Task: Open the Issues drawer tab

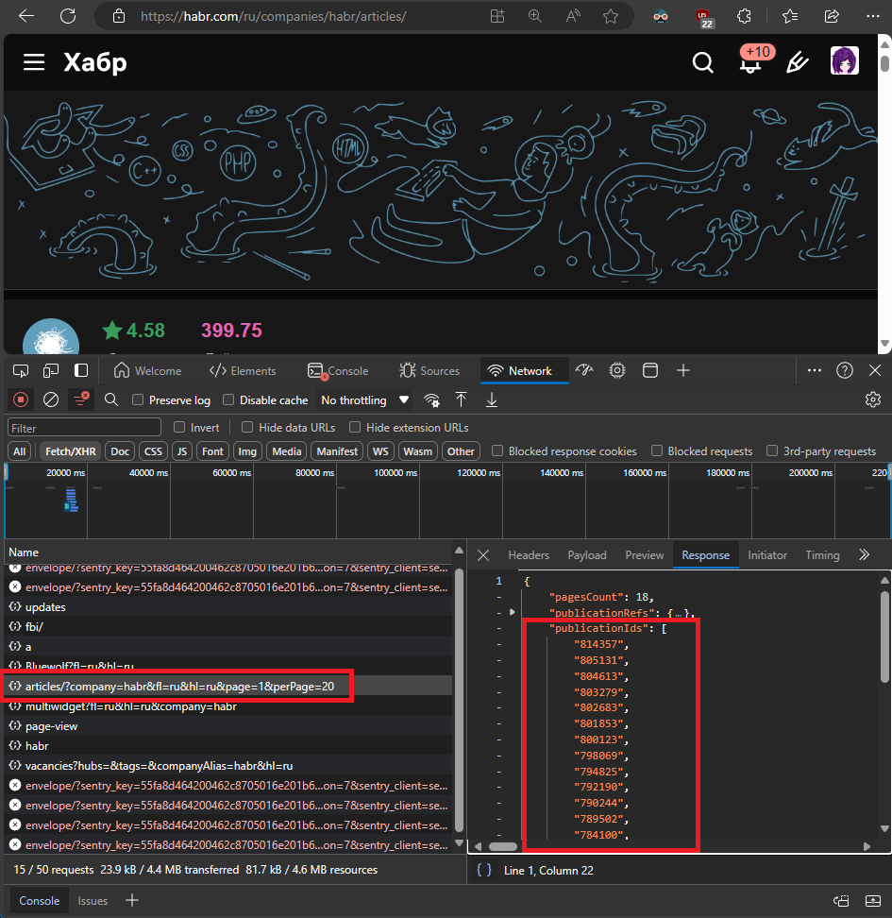Action: 93,900
